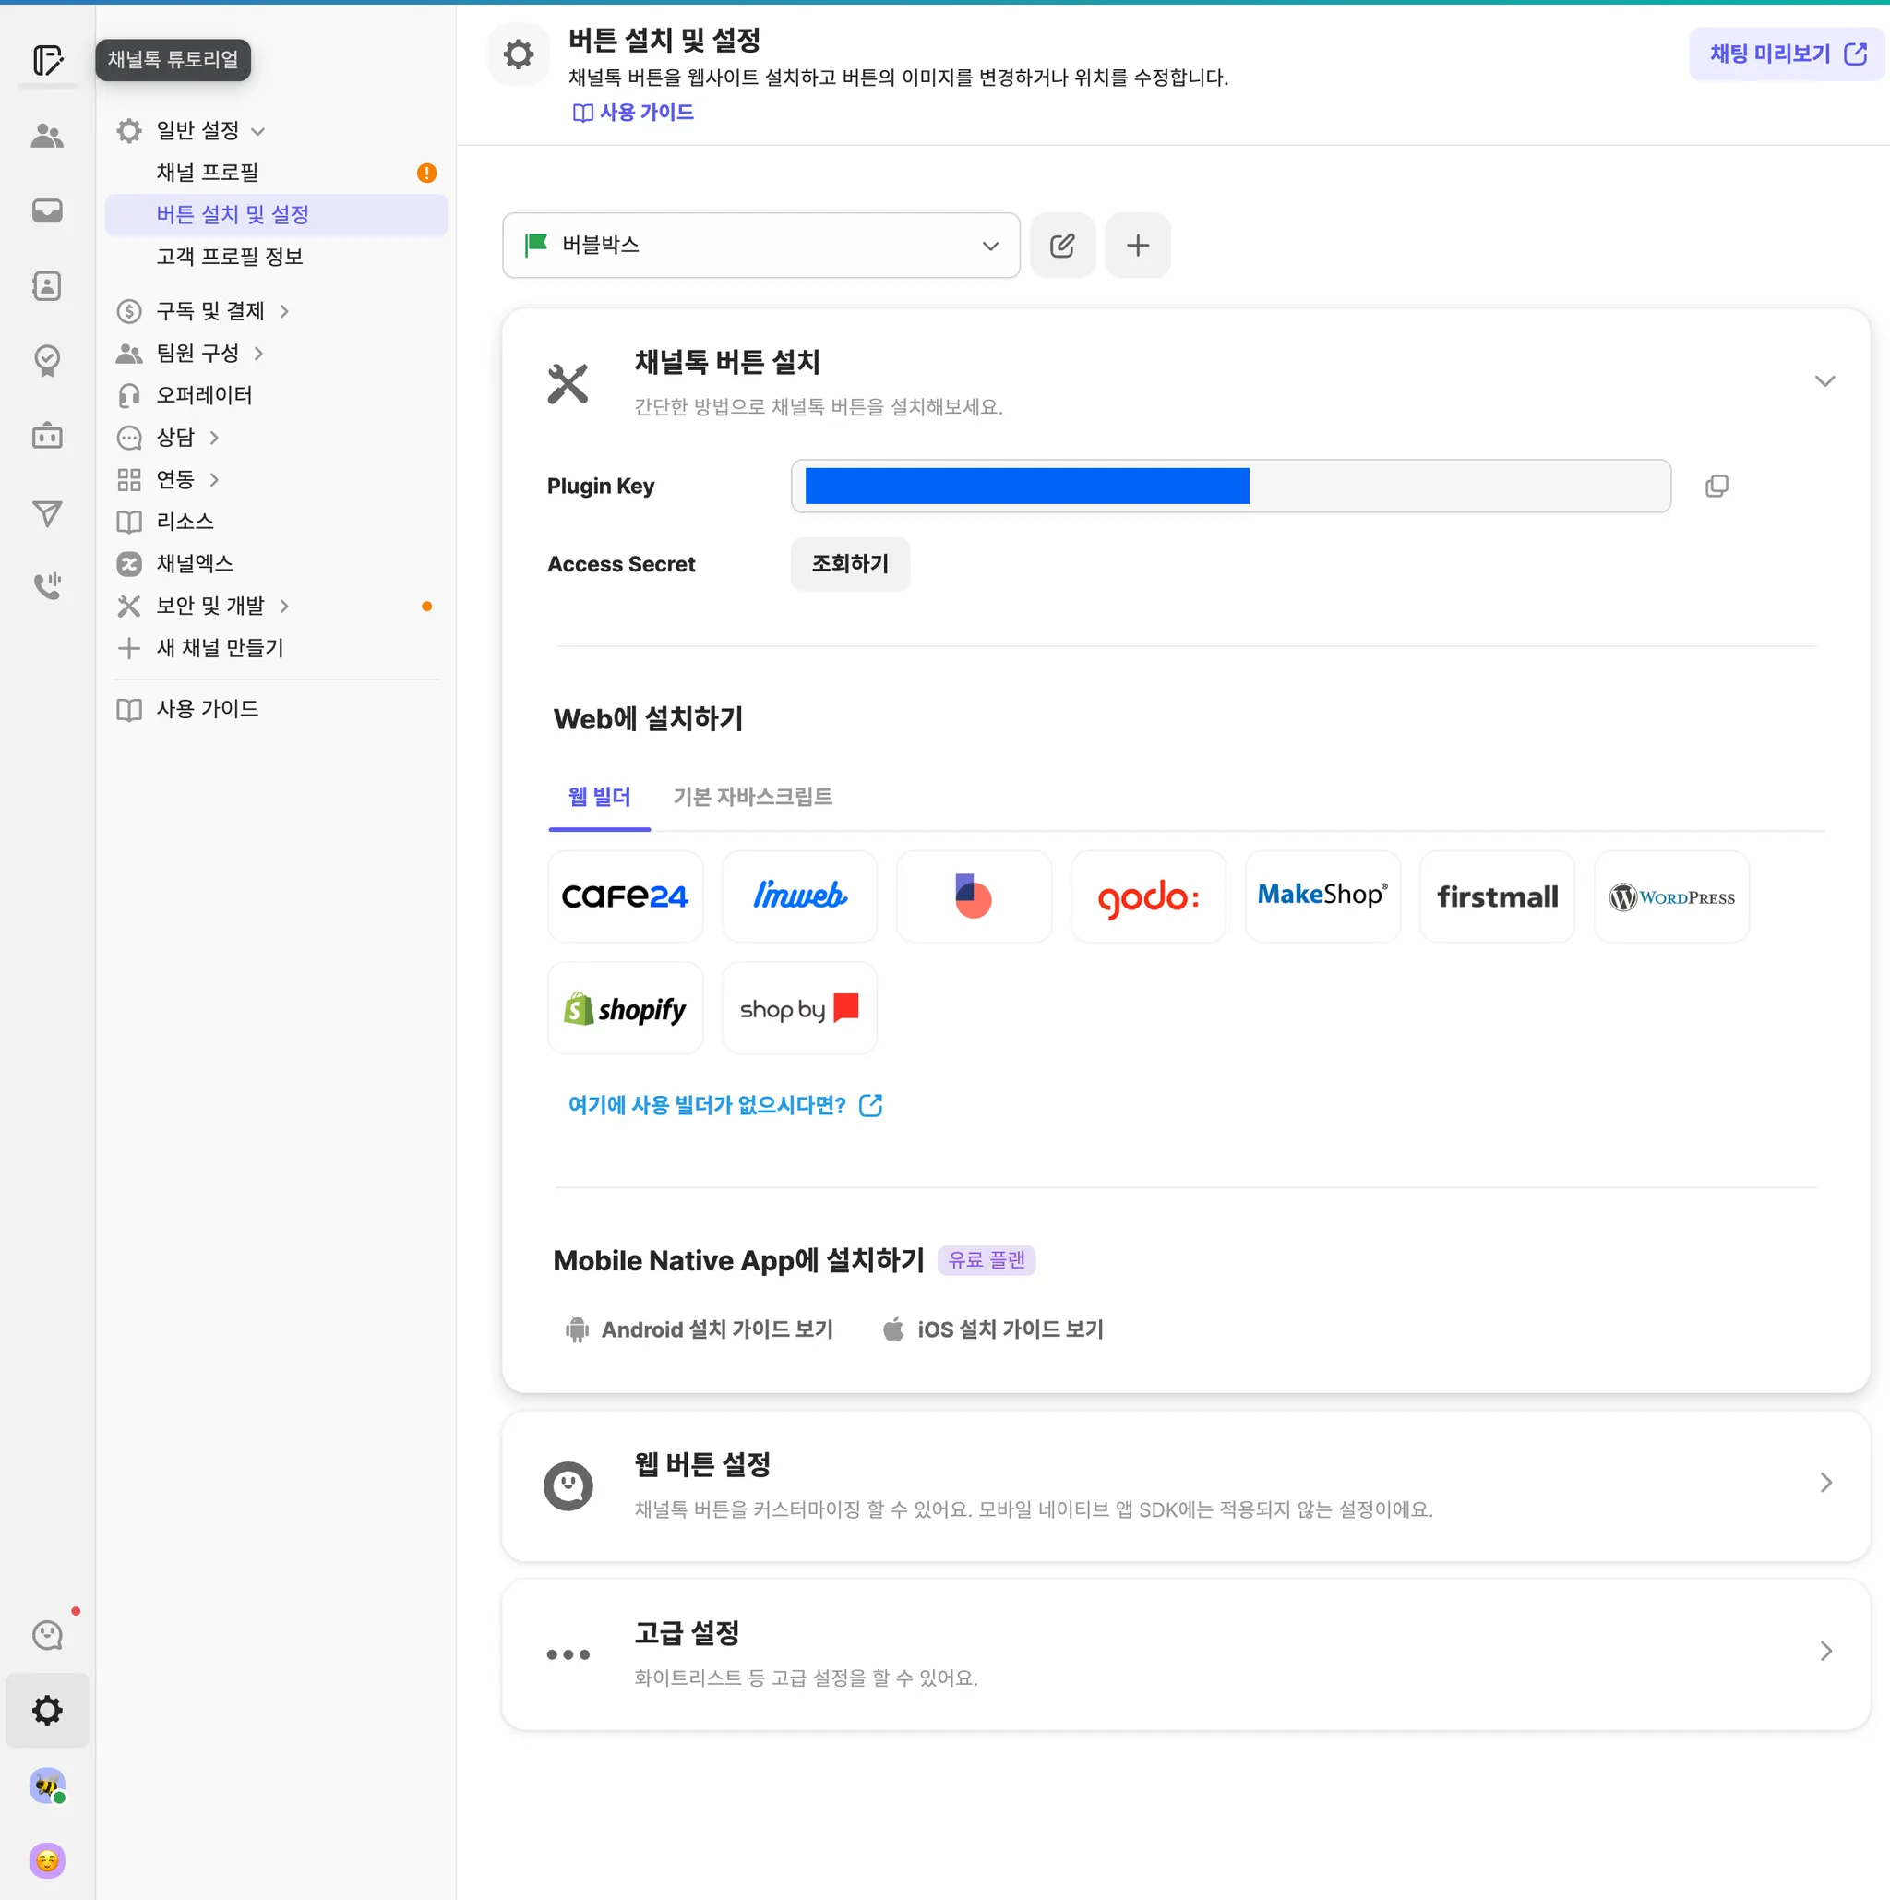Open the bot icon in left rail

[47, 436]
